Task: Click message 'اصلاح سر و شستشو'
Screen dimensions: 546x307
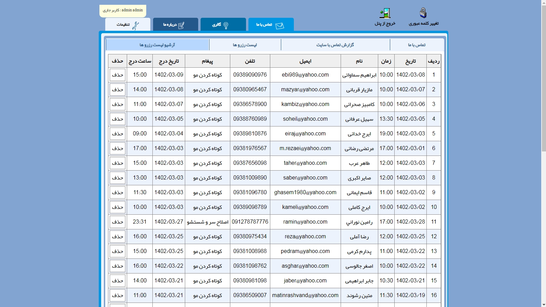Action: 207,222
